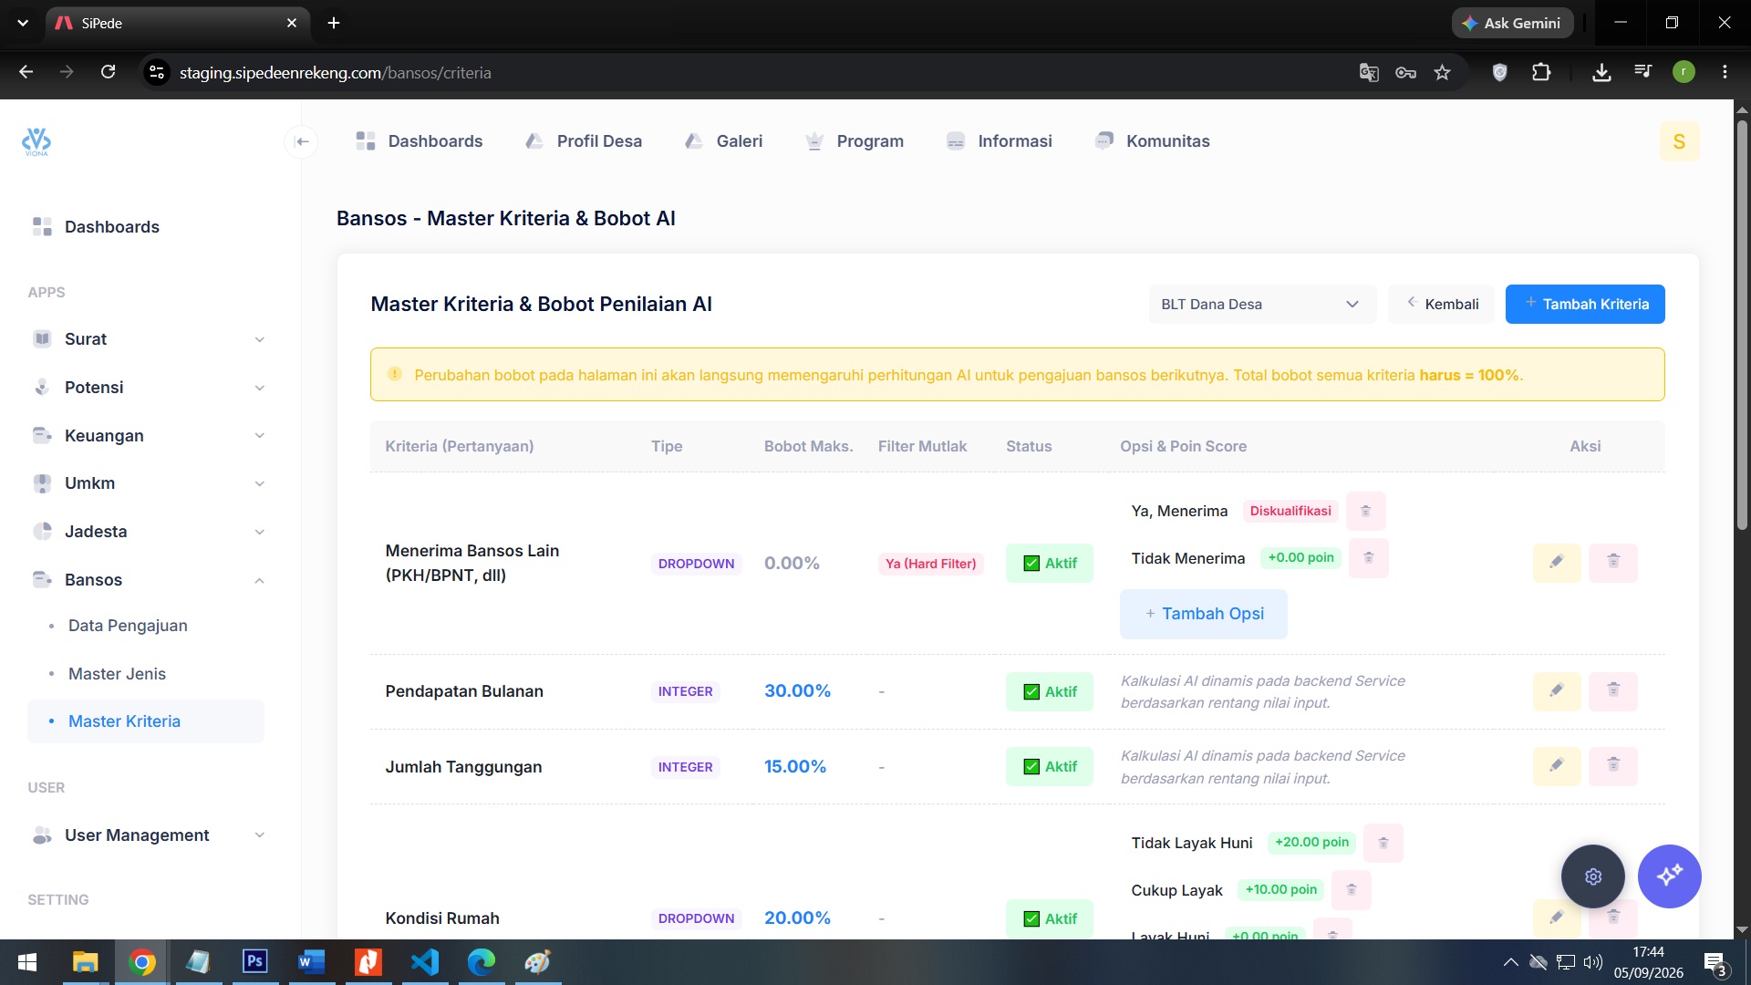Screen dimensions: 1751x985
Task: Delete the Jumlah Tanggungan criterion
Action: point(1613,765)
